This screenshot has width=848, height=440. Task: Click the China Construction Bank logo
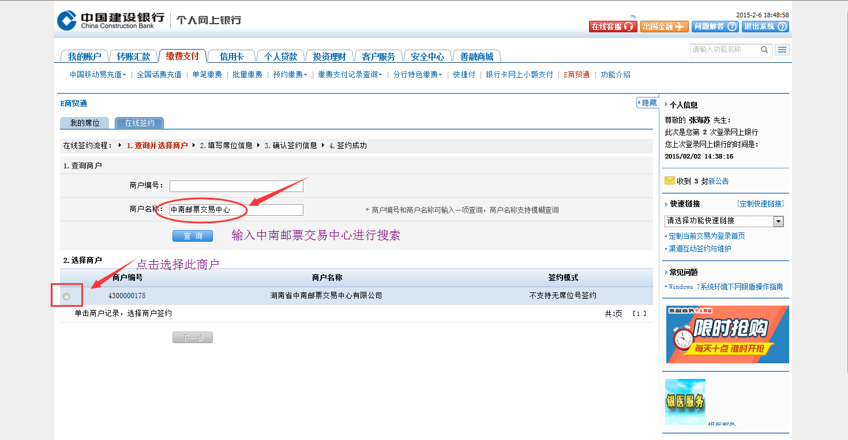pyautogui.click(x=111, y=20)
